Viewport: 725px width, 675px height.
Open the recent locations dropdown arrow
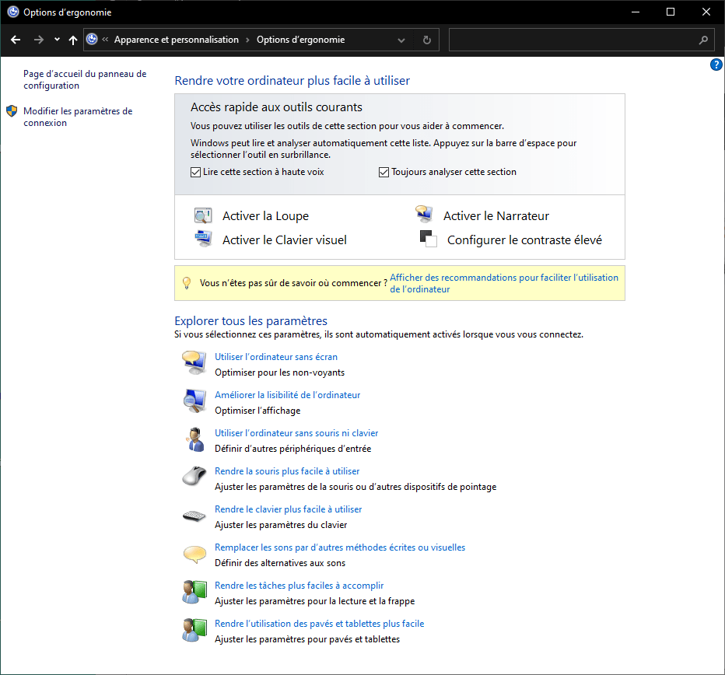[x=57, y=40]
